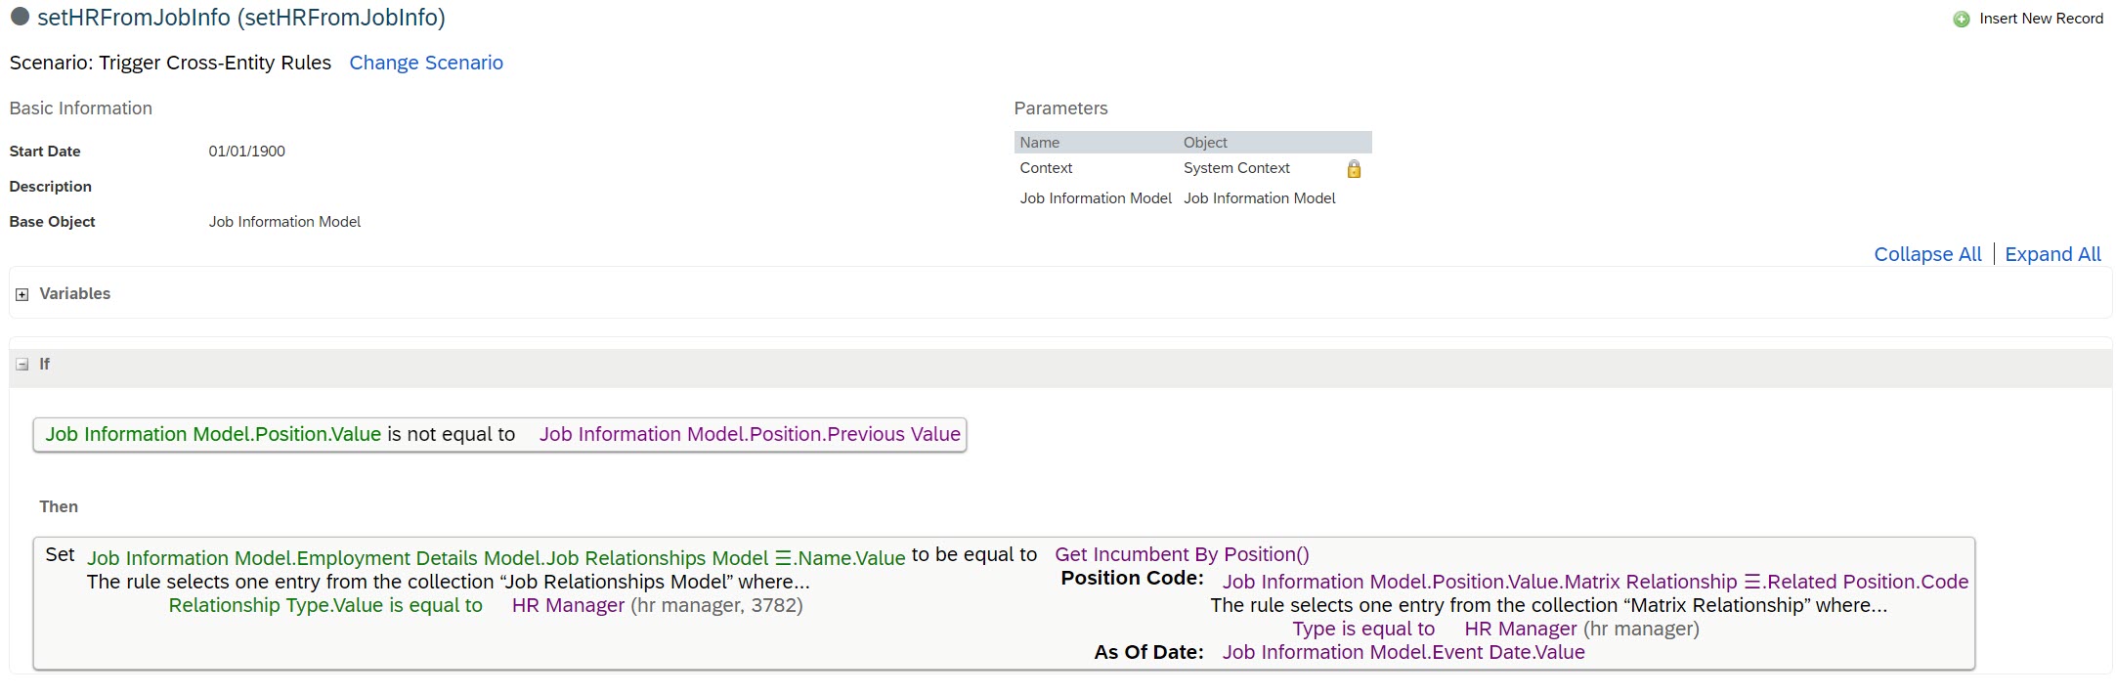The image size is (2116, 696).
Task: Click the list icon after Job Relationships Model
Action: (x=783, y=558)
